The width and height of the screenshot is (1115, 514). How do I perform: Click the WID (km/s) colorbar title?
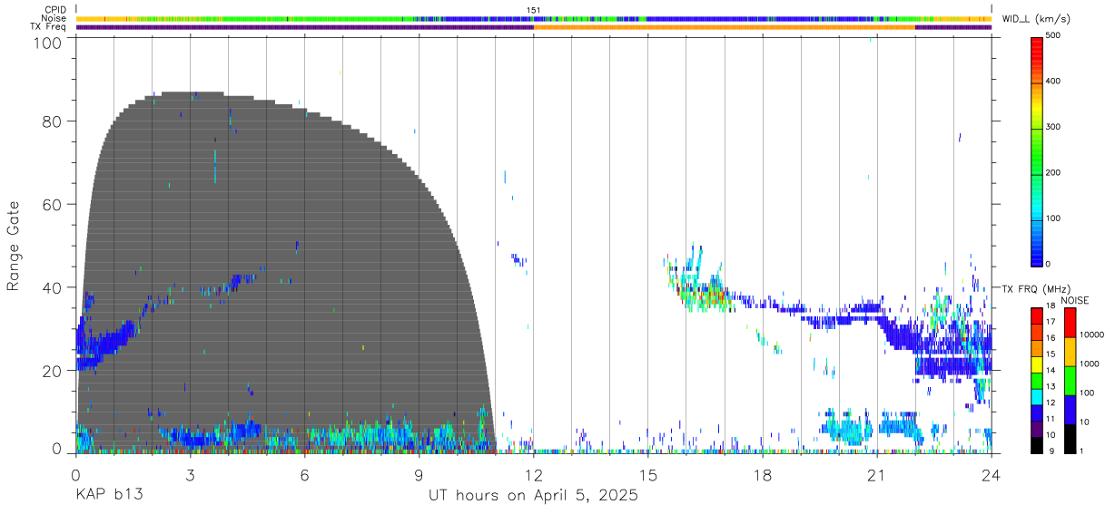pos(1038,19)
